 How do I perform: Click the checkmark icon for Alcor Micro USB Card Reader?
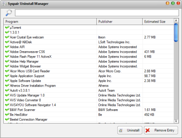[7, 71]
